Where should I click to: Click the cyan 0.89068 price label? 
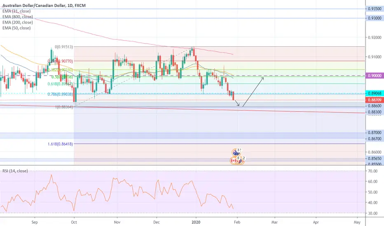point(375,93)
